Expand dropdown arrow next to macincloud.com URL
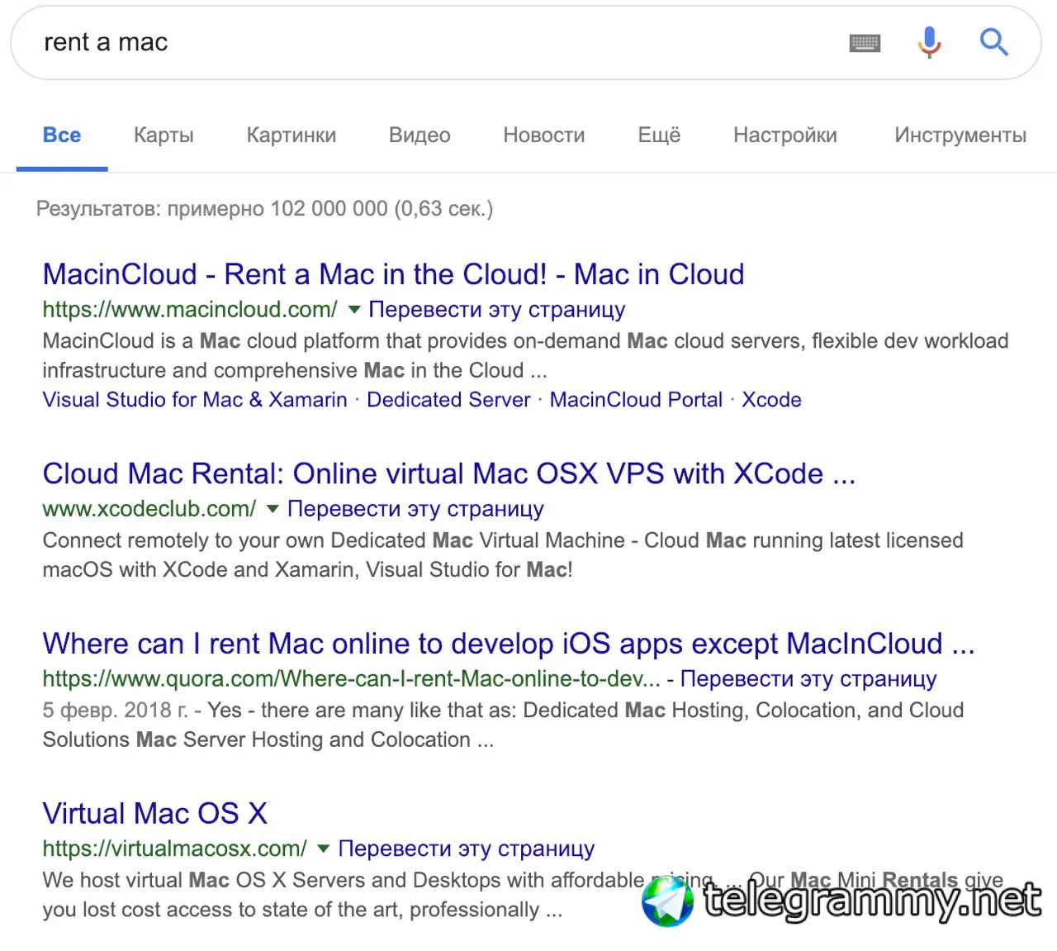1057x951 pixels. [354, 310]
